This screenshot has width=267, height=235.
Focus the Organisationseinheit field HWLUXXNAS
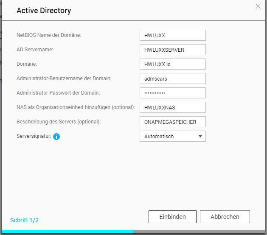[173, 107]
